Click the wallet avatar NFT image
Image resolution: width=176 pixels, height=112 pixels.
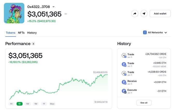(14, 13)
